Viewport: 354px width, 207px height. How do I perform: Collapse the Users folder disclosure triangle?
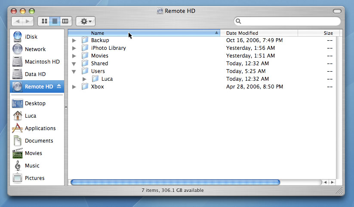pyautogui.click(x=74, y=72)
